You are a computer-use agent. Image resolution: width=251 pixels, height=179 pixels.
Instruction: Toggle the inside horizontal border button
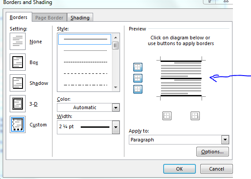pyautogui.click(x=138, y=78)
